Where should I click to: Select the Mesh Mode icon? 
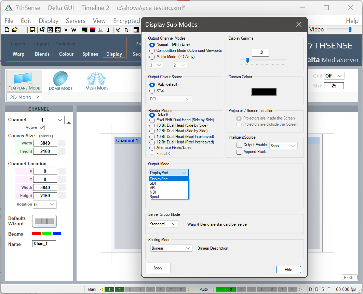point(97,81)
